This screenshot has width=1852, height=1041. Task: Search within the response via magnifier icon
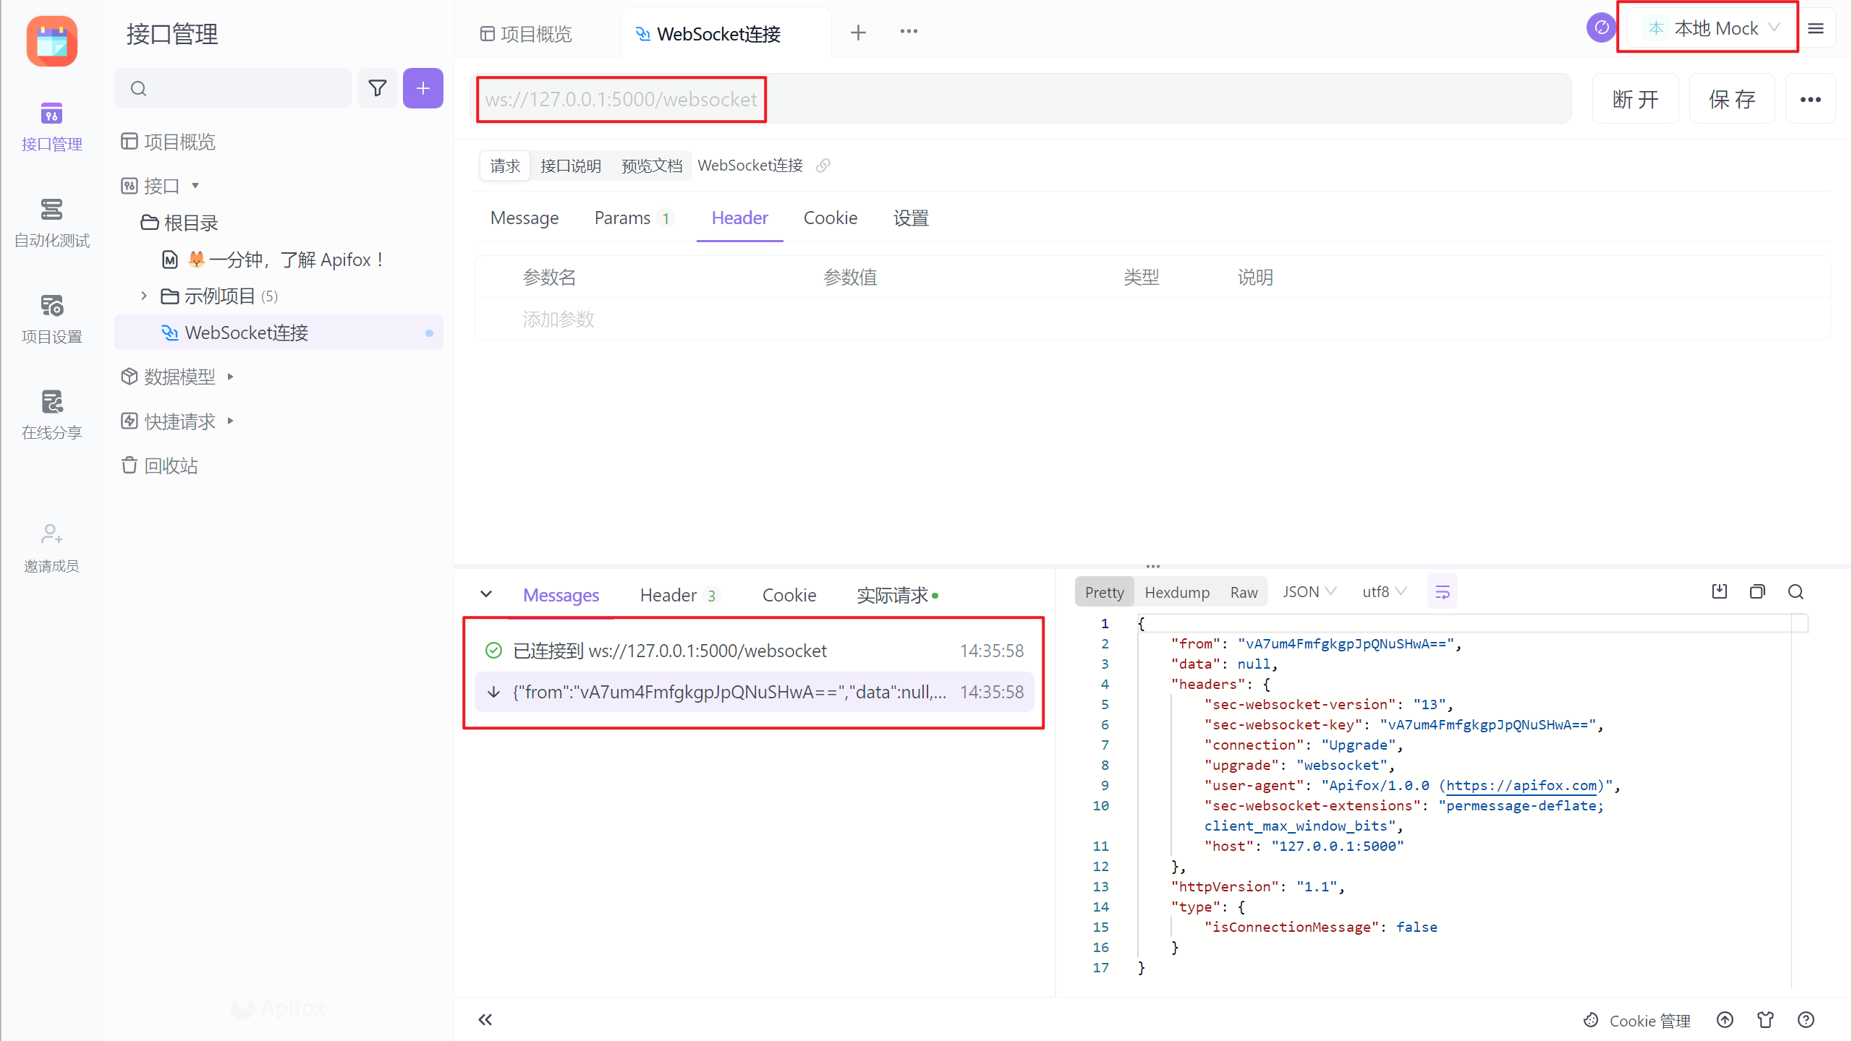pyautogui.click(x=1796, y=591)
